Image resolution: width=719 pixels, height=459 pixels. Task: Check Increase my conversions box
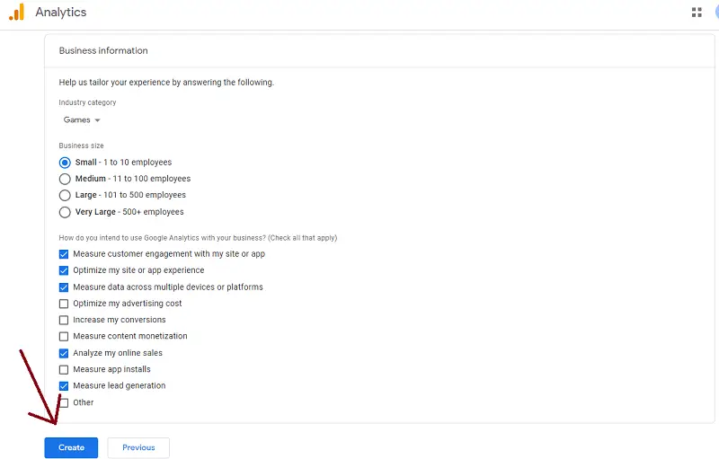point(64,320)
